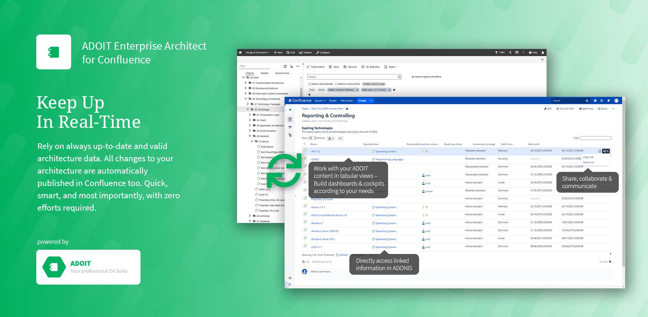This screenshot has height=317, width=648.
Task: Click Save for later star
Action: 565,109
